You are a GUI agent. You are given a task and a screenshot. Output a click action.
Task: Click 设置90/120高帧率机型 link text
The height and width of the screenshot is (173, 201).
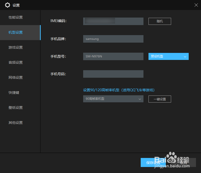tap(119, 90)
